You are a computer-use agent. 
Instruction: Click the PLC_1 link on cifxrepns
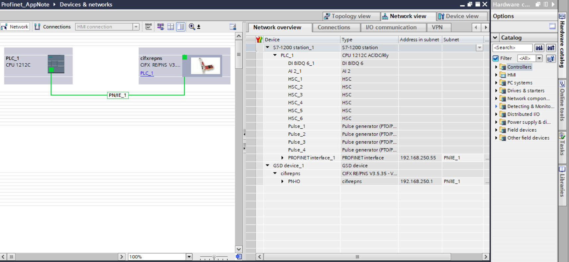point(147,73)
